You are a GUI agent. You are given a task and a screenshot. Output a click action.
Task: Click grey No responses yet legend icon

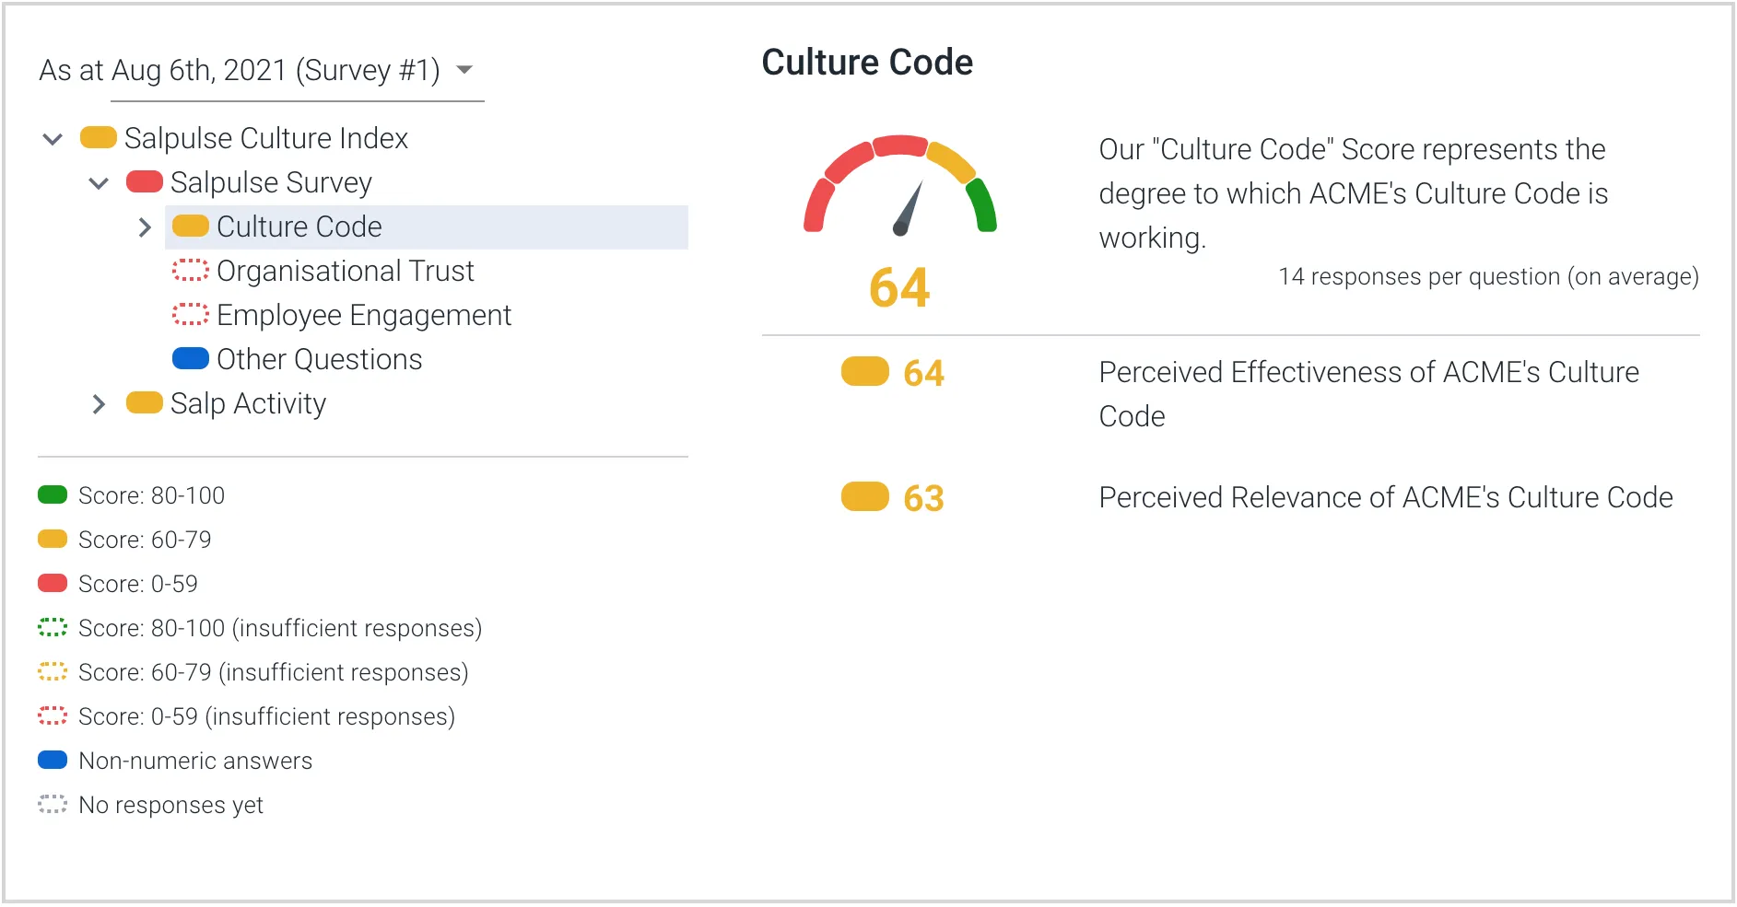click(53, 805)
